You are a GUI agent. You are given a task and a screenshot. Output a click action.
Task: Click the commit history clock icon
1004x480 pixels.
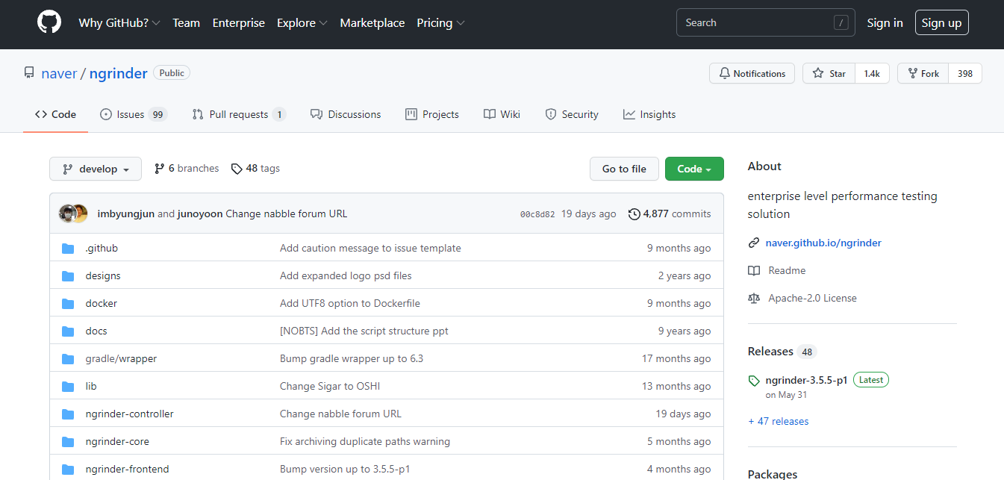tap(634, 213)
